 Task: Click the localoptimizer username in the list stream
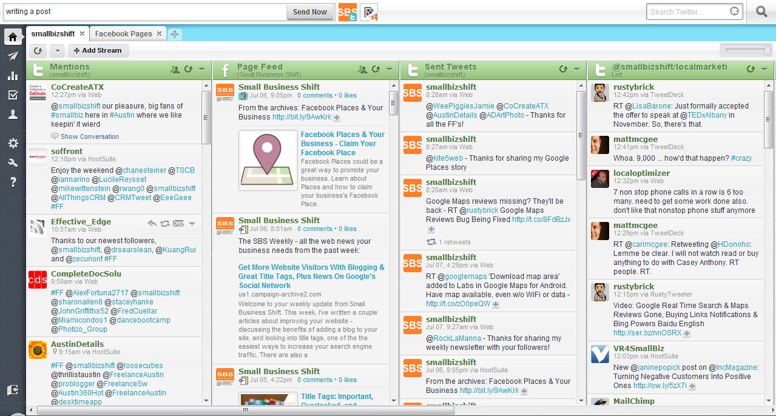(x=641, y=173)
